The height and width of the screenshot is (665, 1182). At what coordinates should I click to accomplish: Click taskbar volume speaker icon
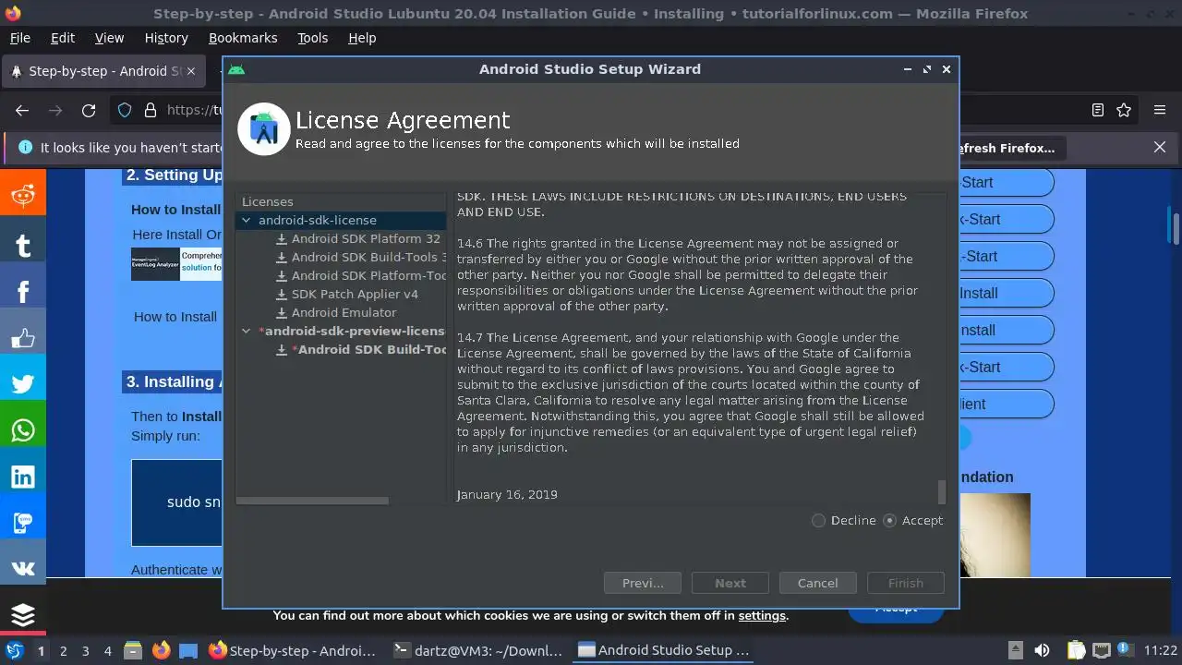coord(1042,650)
